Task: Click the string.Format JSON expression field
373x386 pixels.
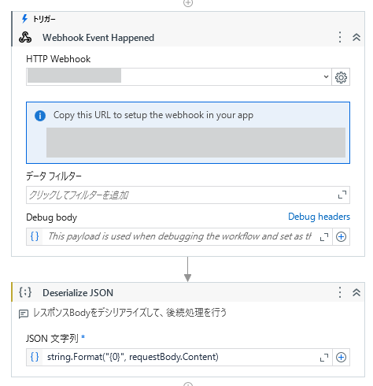Action: [x=180, y=357]
